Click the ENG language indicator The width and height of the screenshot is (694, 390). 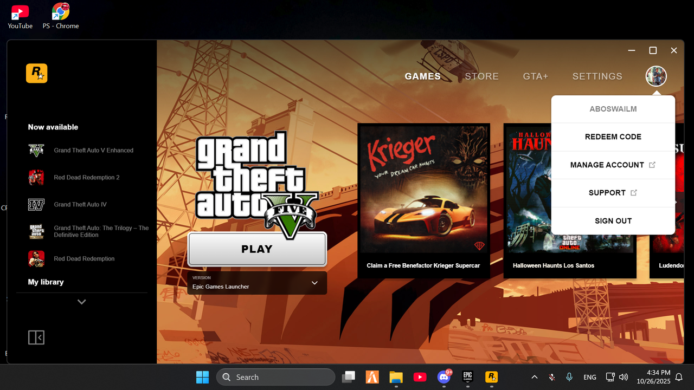(x=590, y=377)
